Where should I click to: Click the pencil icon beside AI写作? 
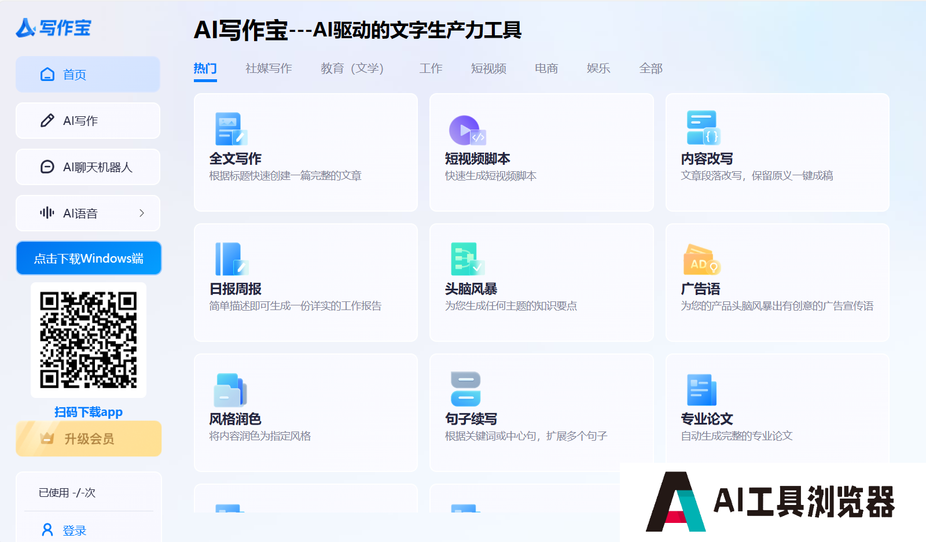[x=47, y=120]
